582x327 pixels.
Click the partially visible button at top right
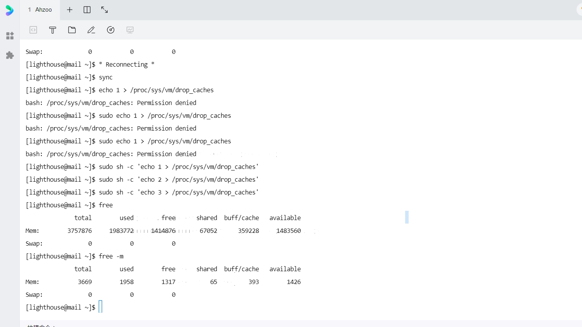click(579, 10)
